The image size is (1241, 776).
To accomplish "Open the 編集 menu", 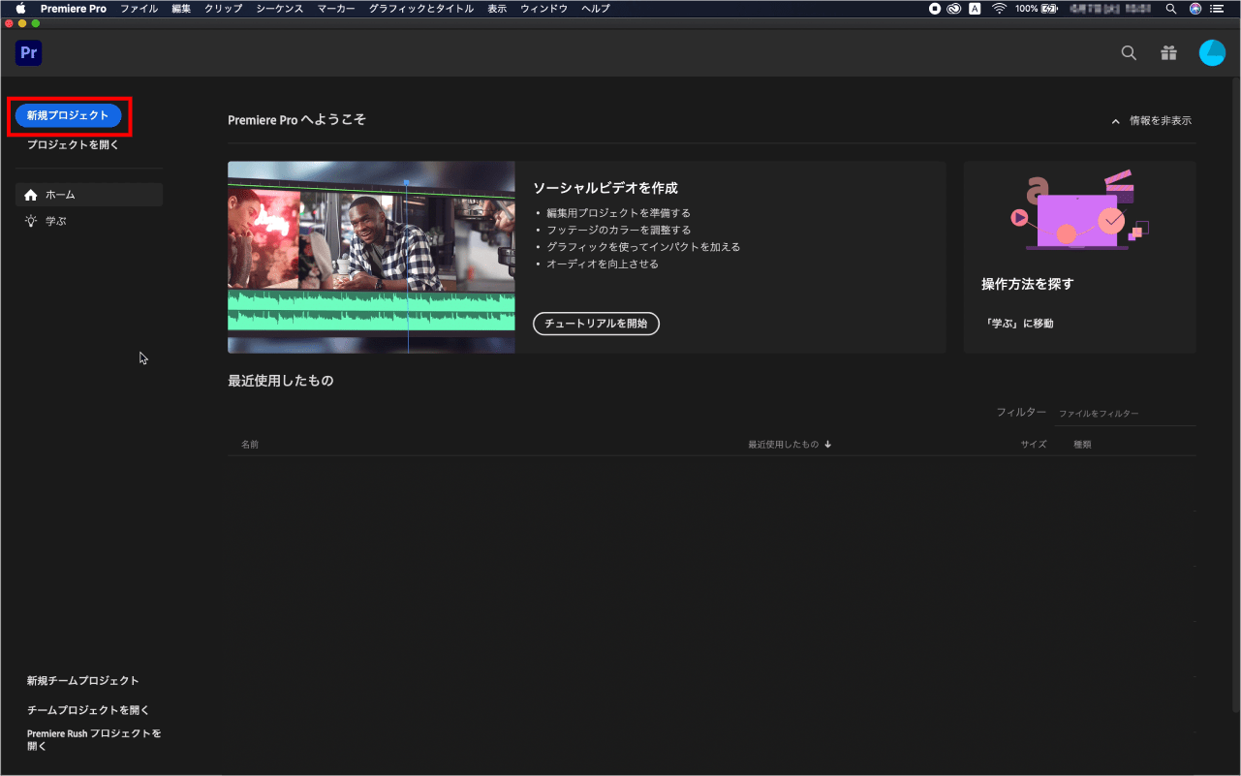I will pos(181,9).
